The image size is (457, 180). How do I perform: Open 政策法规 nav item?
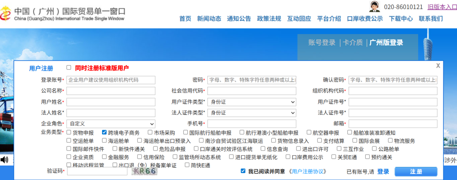click(x=269, y=19)
